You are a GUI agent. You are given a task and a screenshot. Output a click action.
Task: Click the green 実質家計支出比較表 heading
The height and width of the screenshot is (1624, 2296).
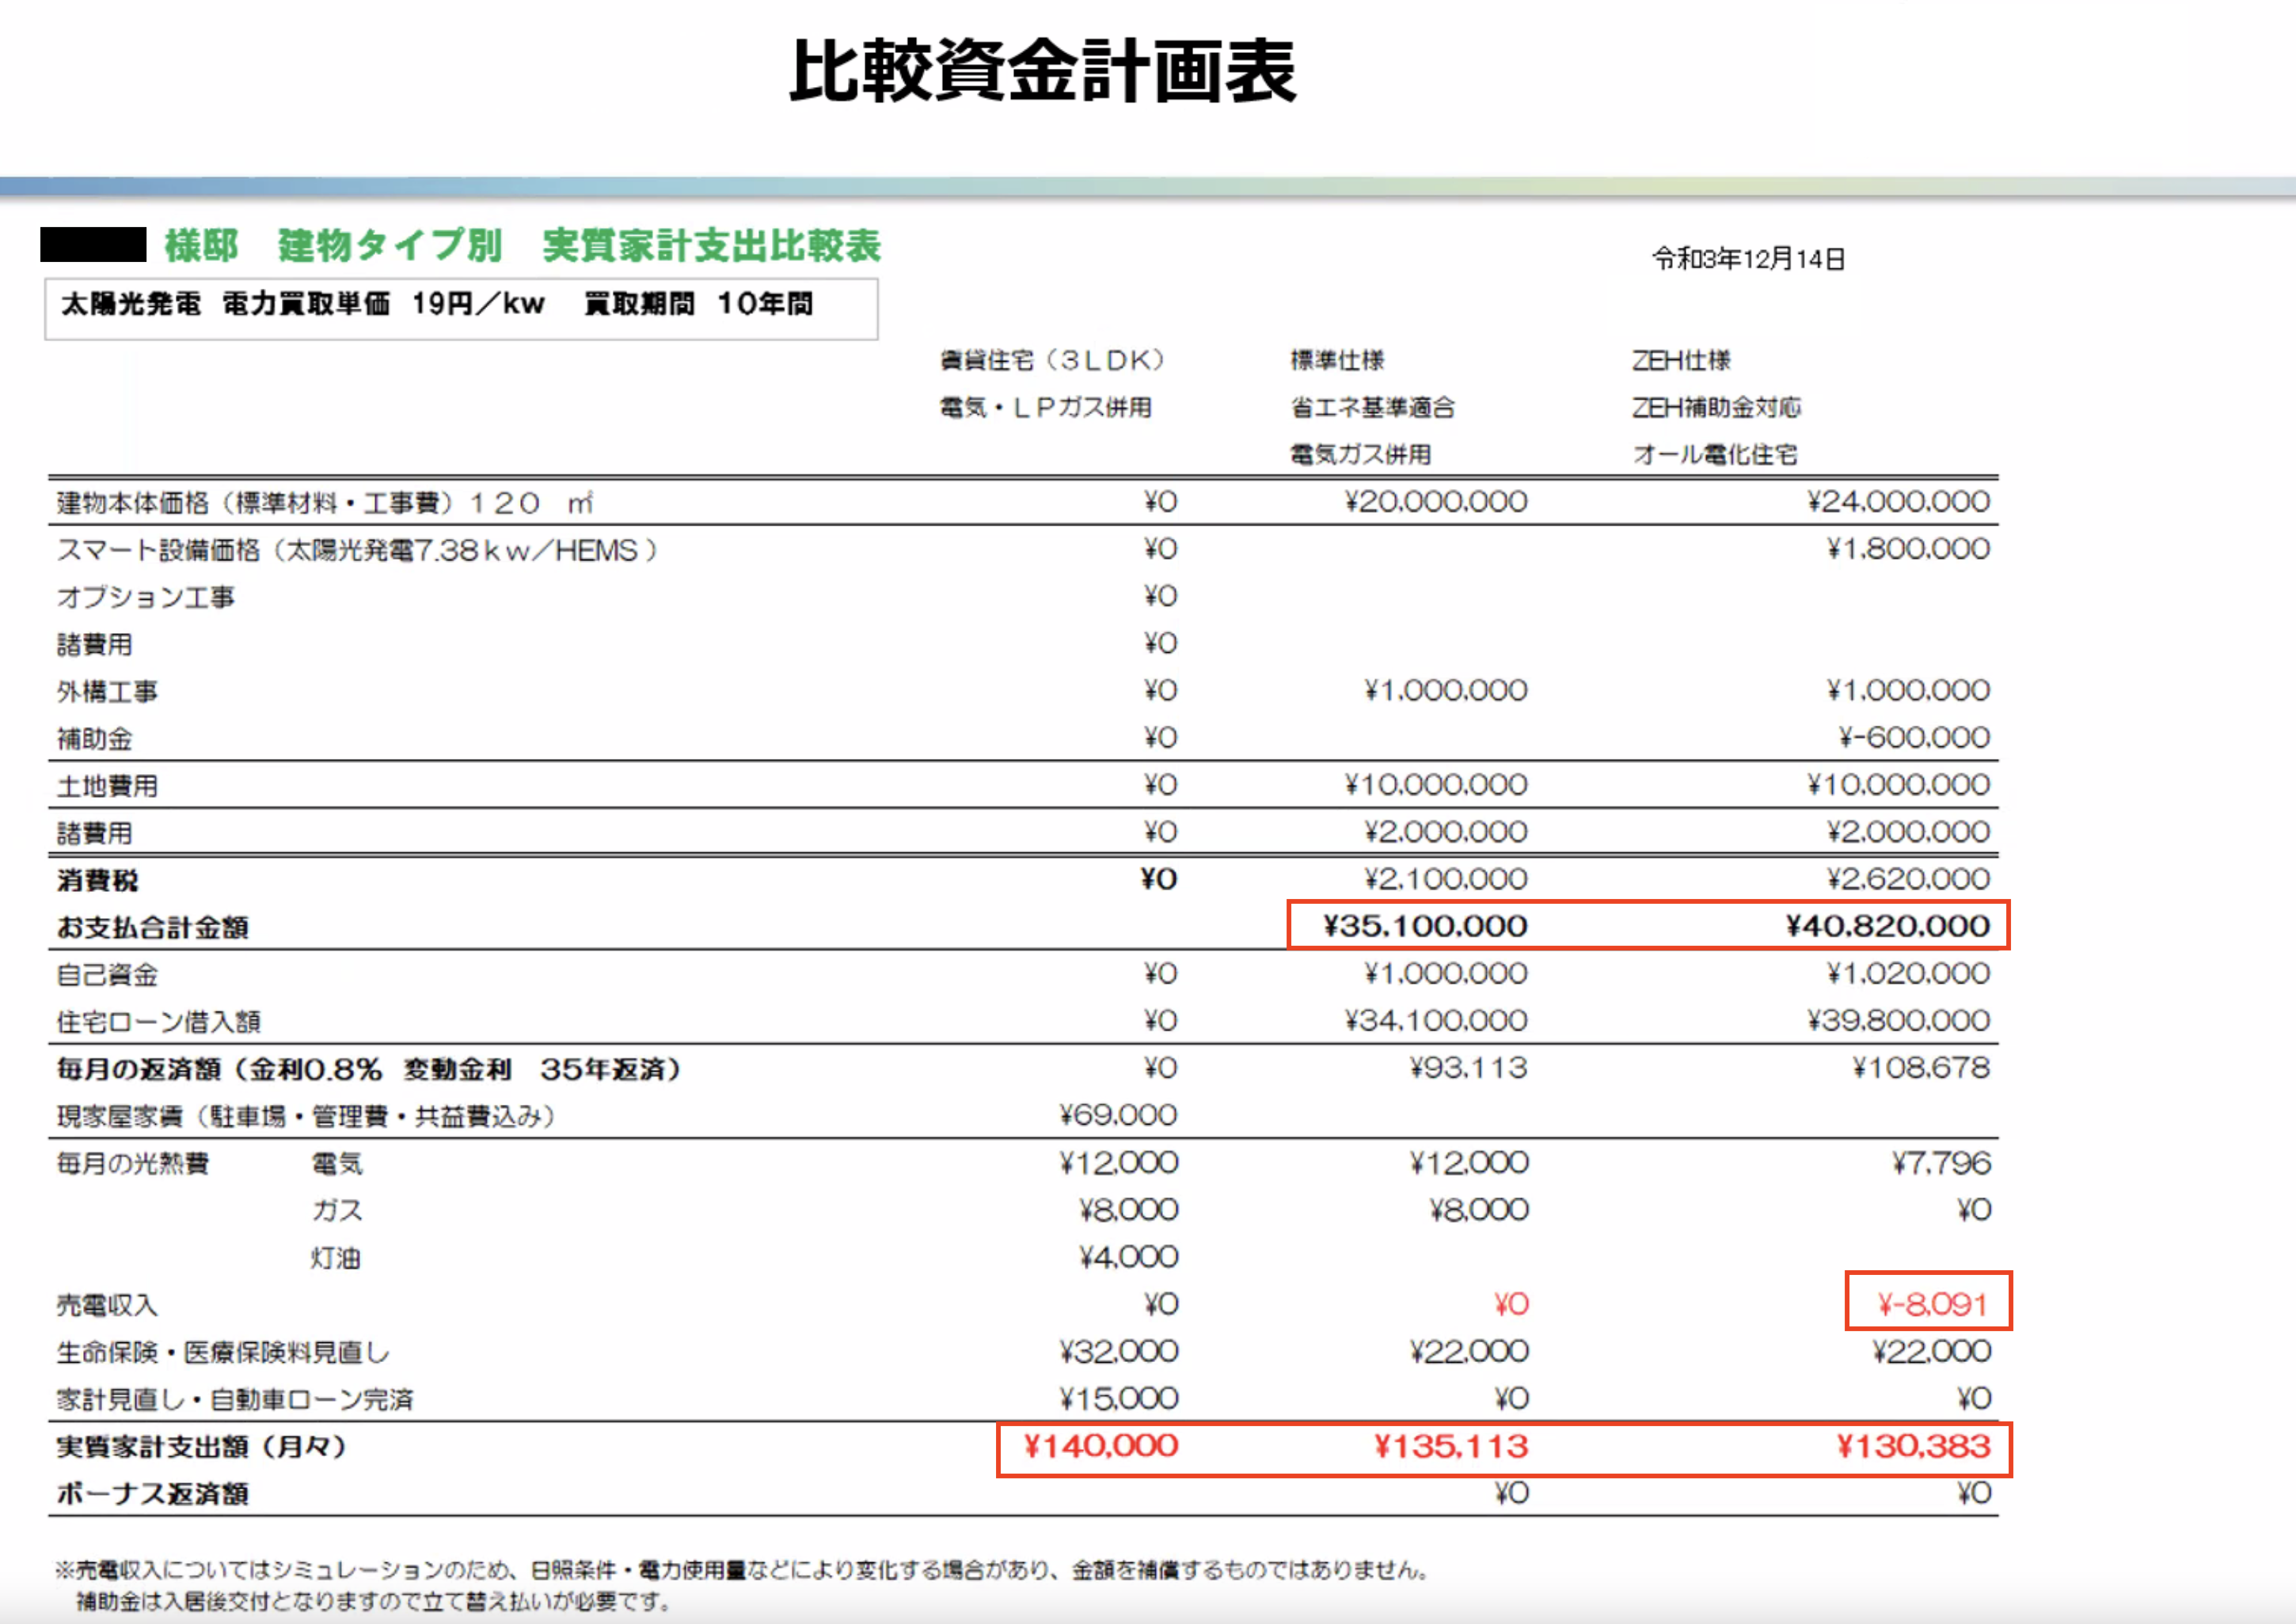(710, 245)
